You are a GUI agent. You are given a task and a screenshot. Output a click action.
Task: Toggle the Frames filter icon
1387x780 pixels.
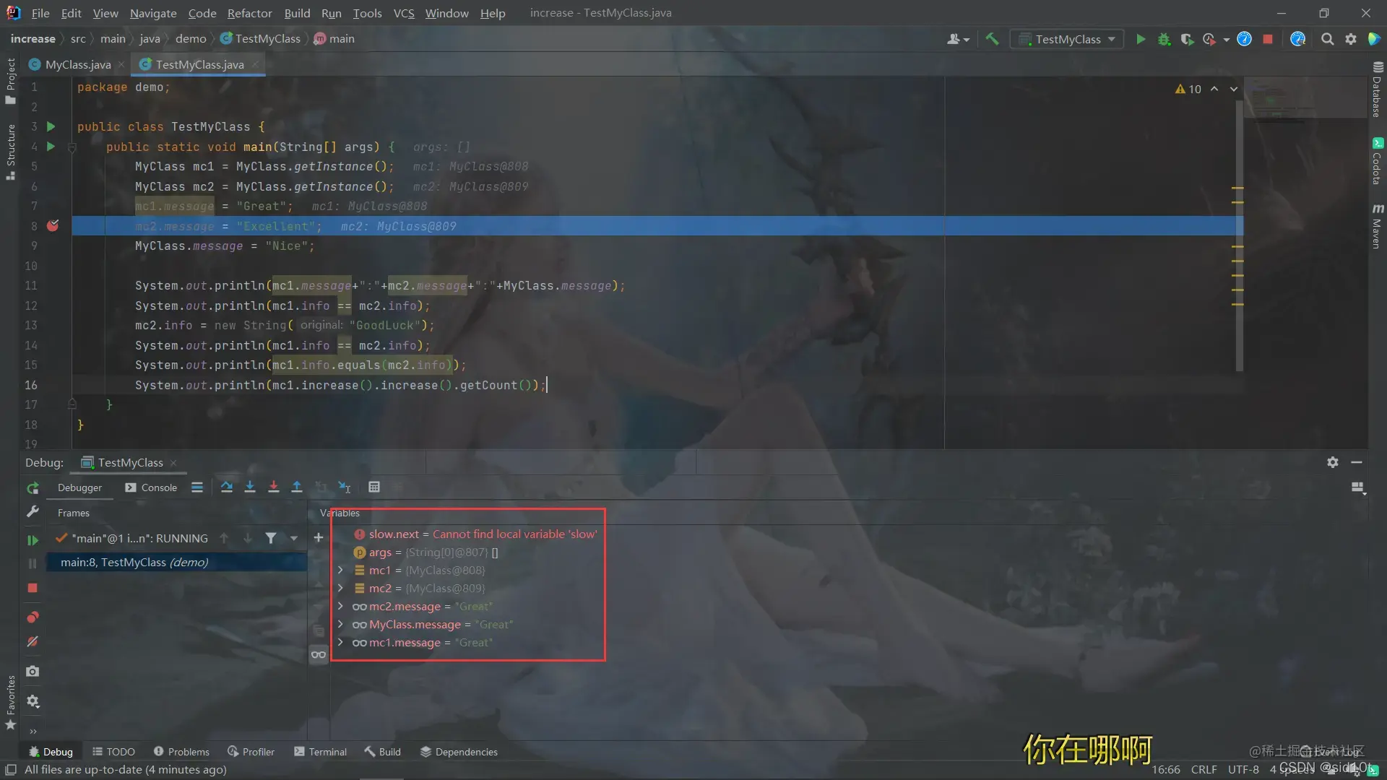pyautogui.click(x=269, y=537)
